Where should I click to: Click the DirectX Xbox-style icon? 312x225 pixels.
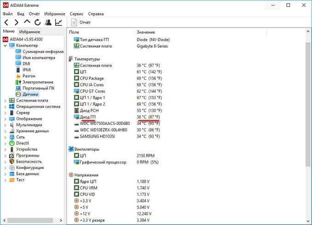coord(12,143)
